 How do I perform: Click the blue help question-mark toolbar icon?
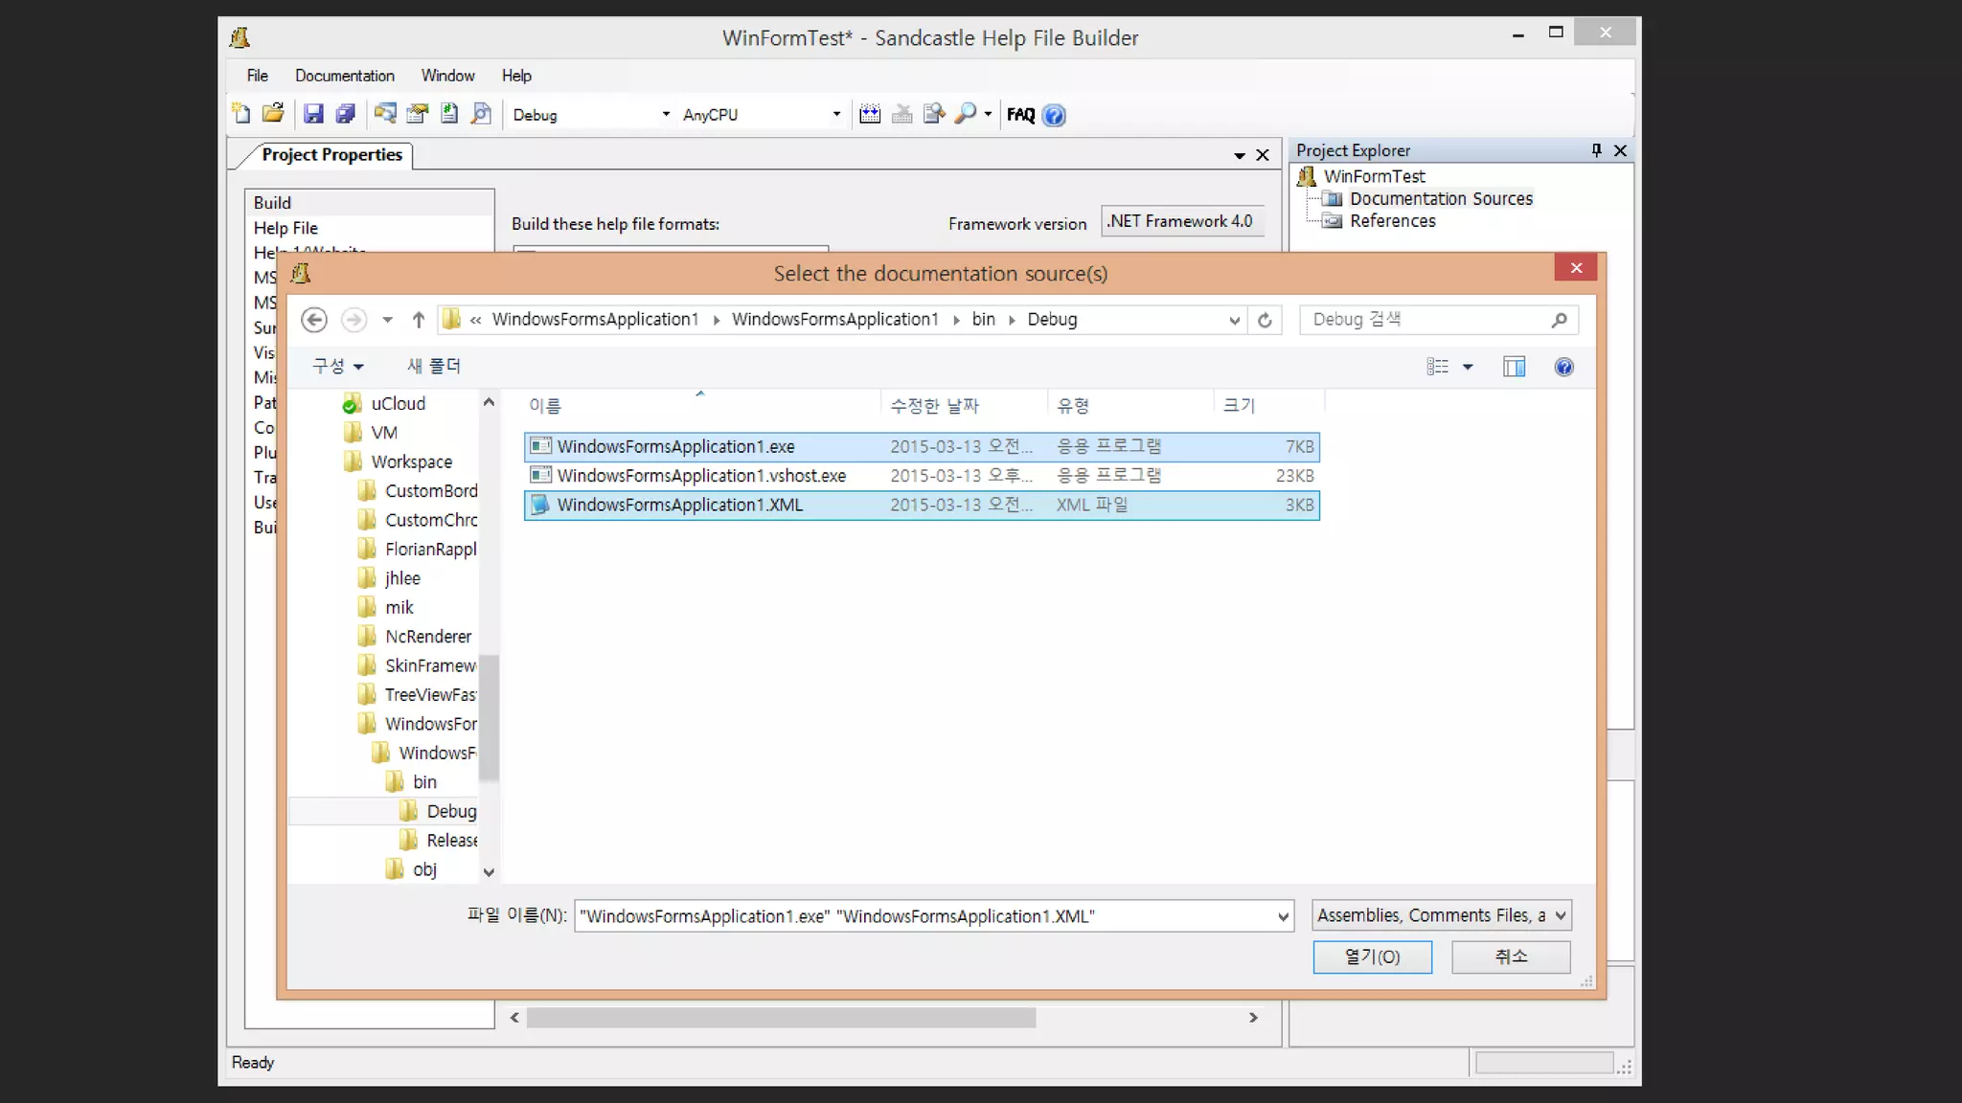pyautogui.click(x=1054, y=115)
